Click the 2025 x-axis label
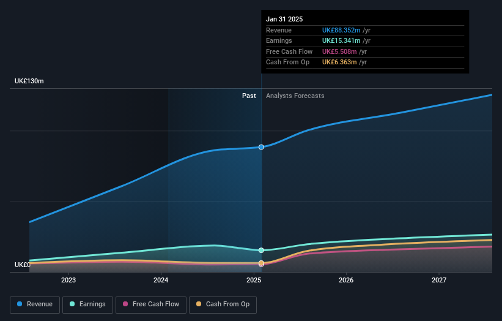 point(254,280)
